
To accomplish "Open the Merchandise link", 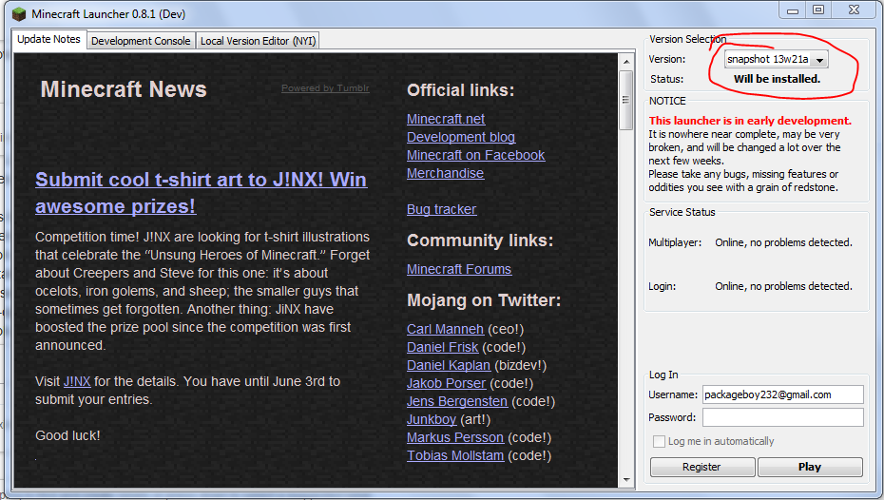I will 446,173.
